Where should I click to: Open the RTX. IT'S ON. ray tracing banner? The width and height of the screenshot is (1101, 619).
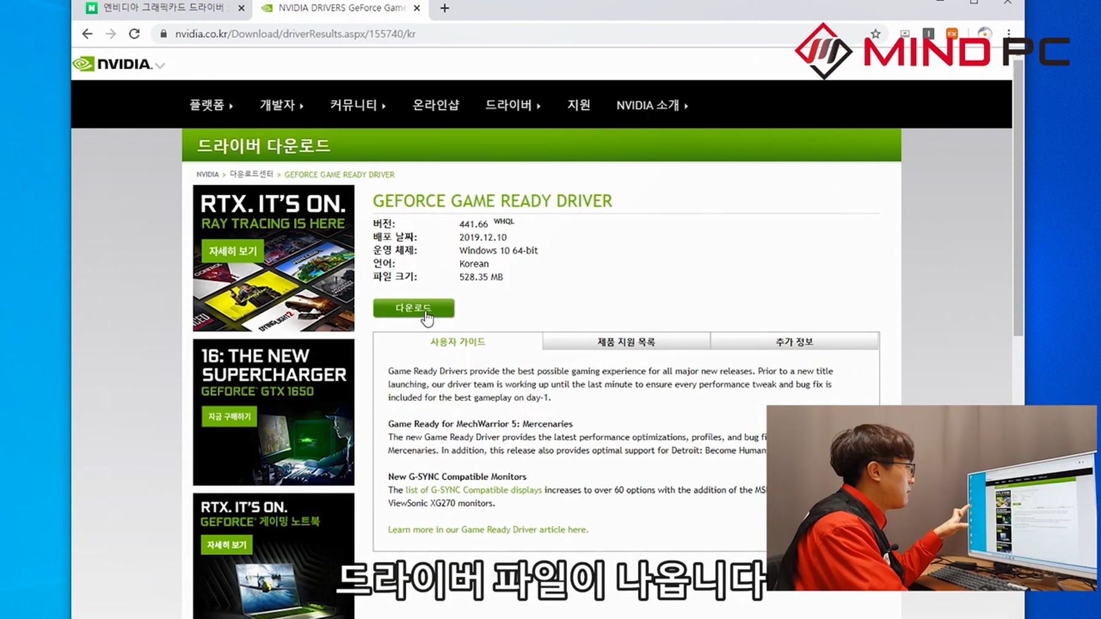[x=273, y=258]
